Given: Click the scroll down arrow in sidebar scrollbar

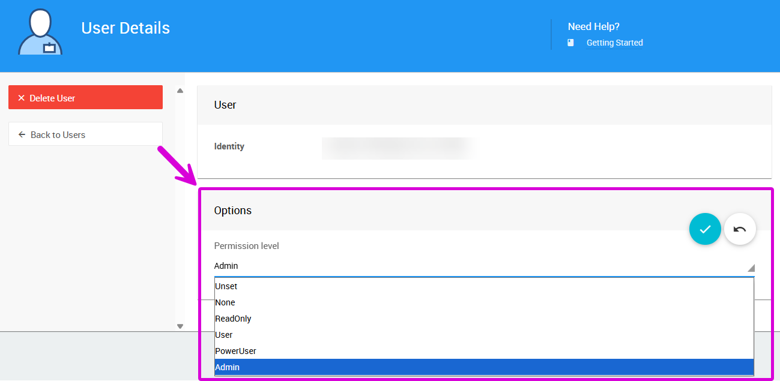Looking at the screenshot, I should coord(180,326).
